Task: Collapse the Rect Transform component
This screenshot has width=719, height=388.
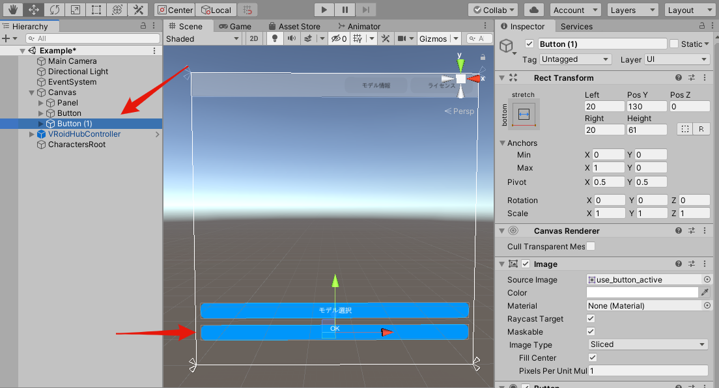Action: (x=501, y=78)
